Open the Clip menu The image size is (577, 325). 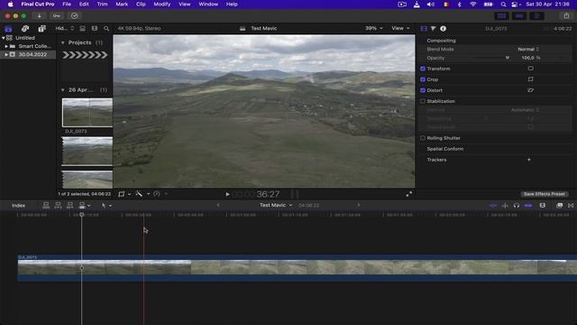141,4
